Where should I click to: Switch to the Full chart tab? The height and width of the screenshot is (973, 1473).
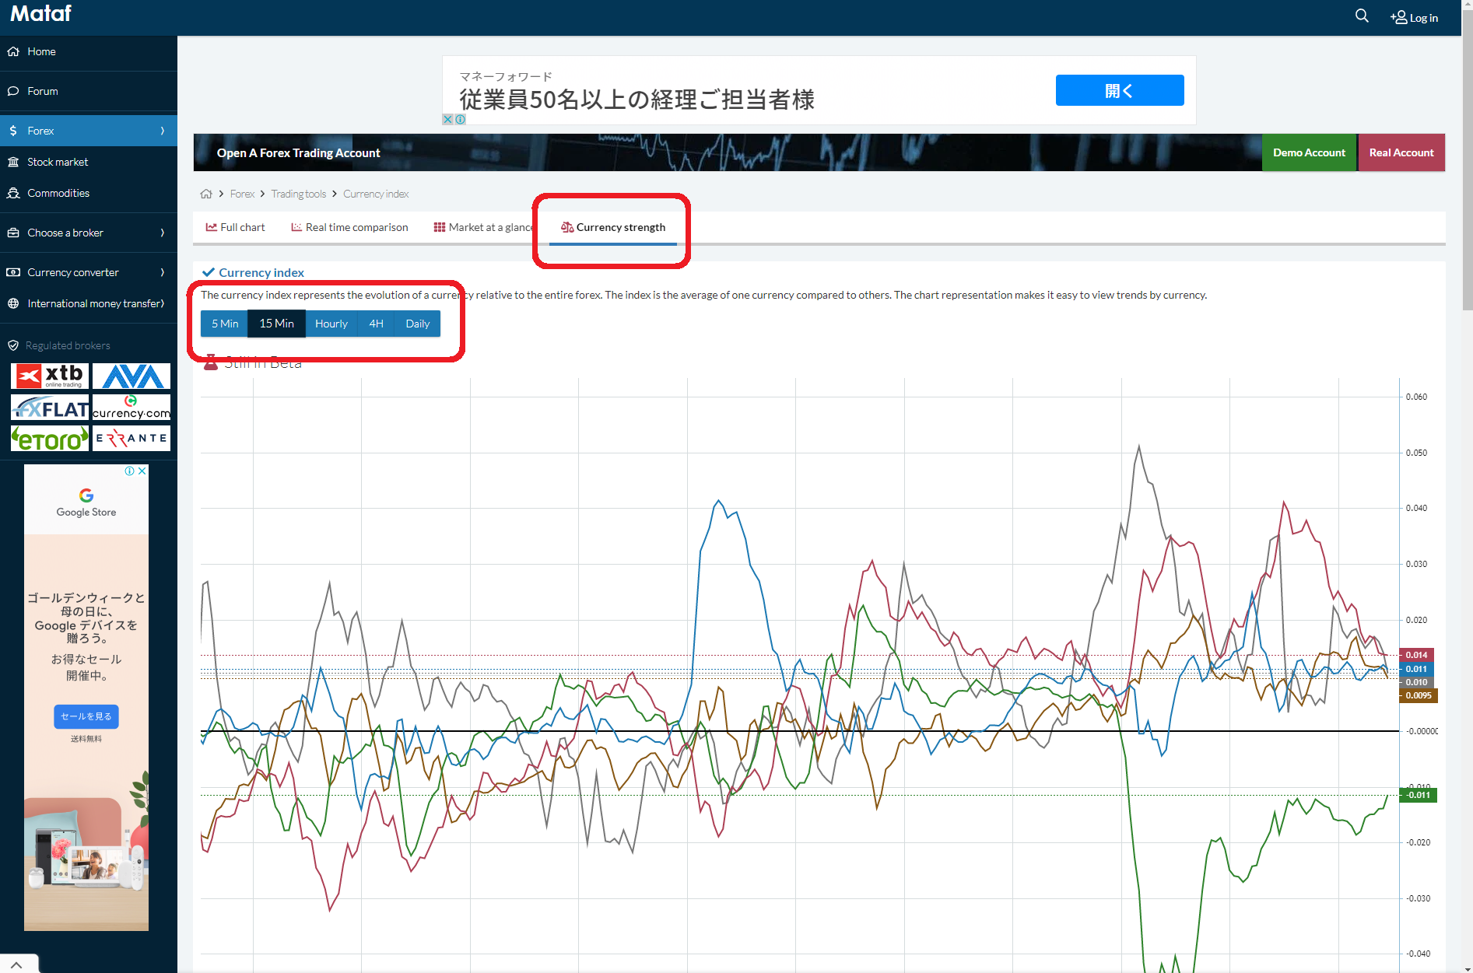[x=235, y=227]
